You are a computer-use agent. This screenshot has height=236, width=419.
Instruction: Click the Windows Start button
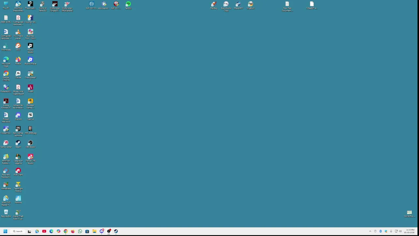pyautogui.click(x=5, y=231)
